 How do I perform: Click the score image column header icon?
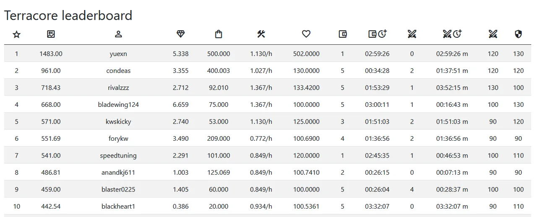click(51, 34)
